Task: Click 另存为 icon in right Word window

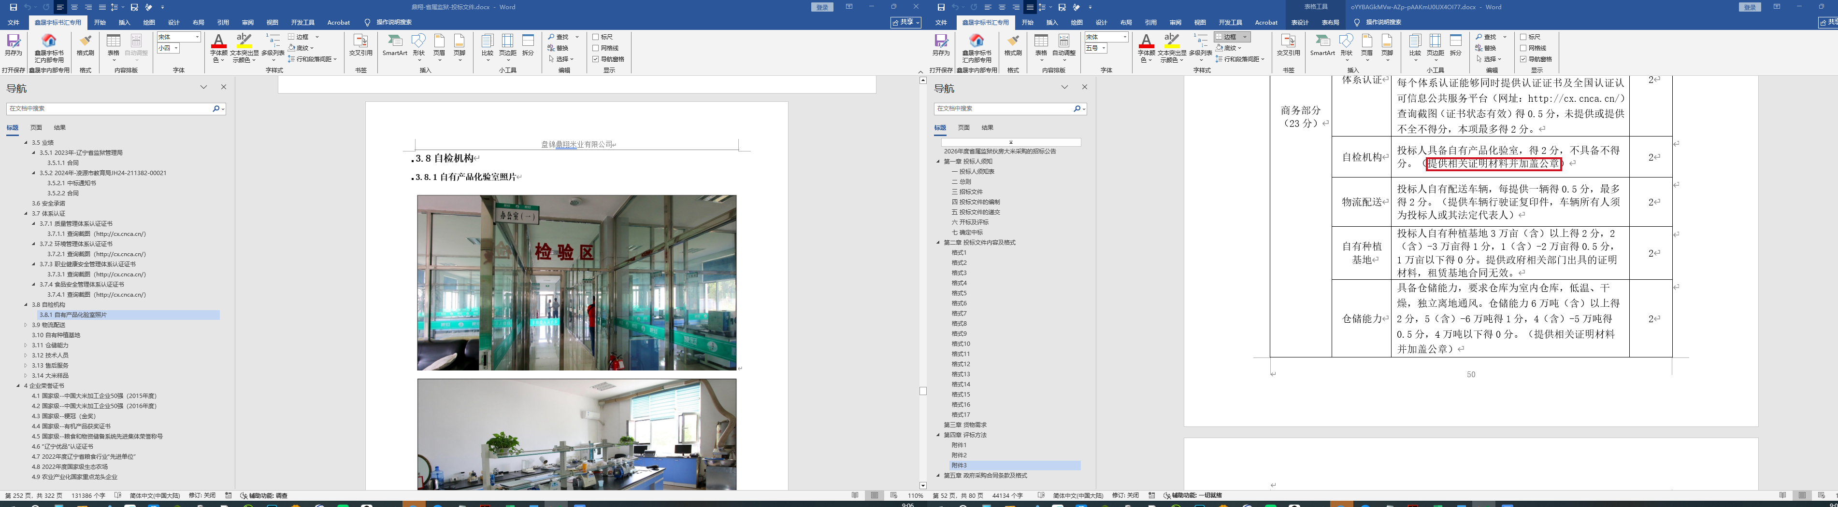Action: 941,45
